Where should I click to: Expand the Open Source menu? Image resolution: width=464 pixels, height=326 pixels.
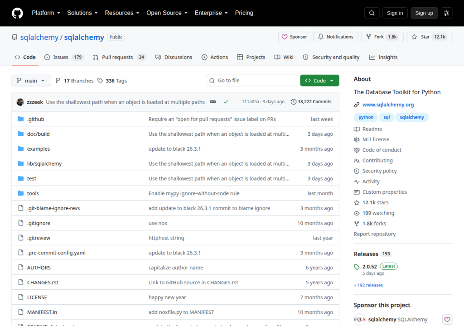(167, 13)
